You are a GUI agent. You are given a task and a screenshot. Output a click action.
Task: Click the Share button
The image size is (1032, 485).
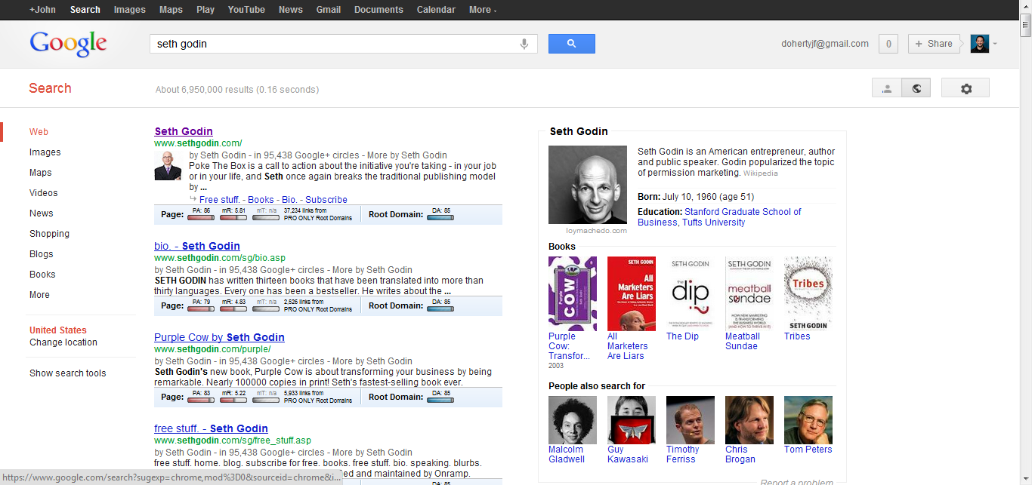coord(934,44)
